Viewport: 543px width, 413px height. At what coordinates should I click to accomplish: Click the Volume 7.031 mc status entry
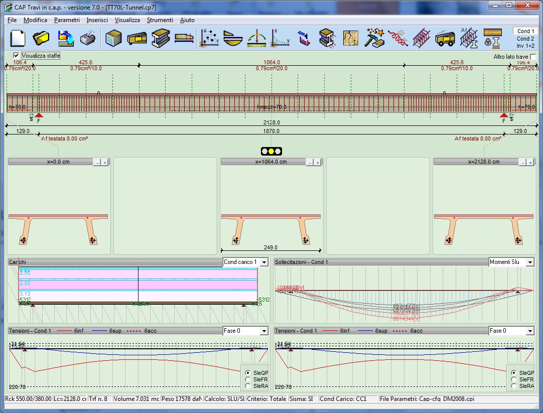click(137, 399)
